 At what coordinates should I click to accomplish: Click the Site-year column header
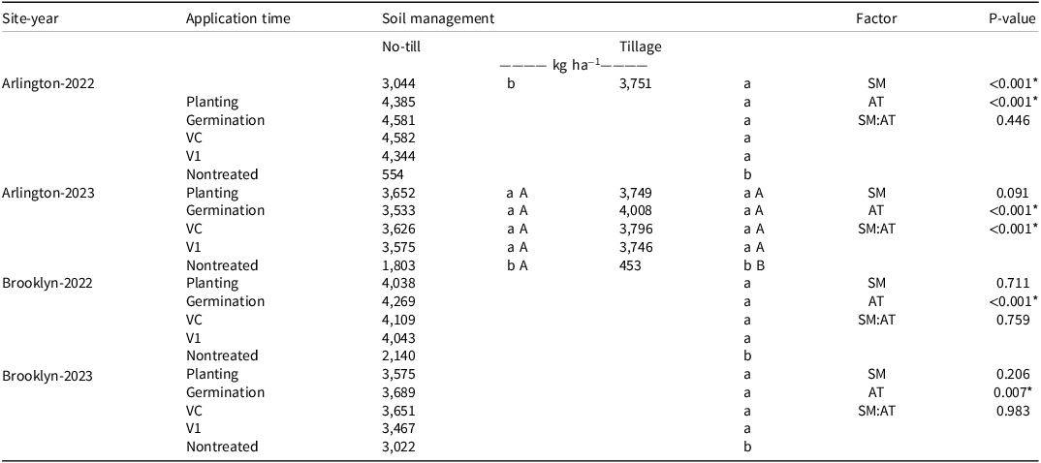[x=31, y=18]
